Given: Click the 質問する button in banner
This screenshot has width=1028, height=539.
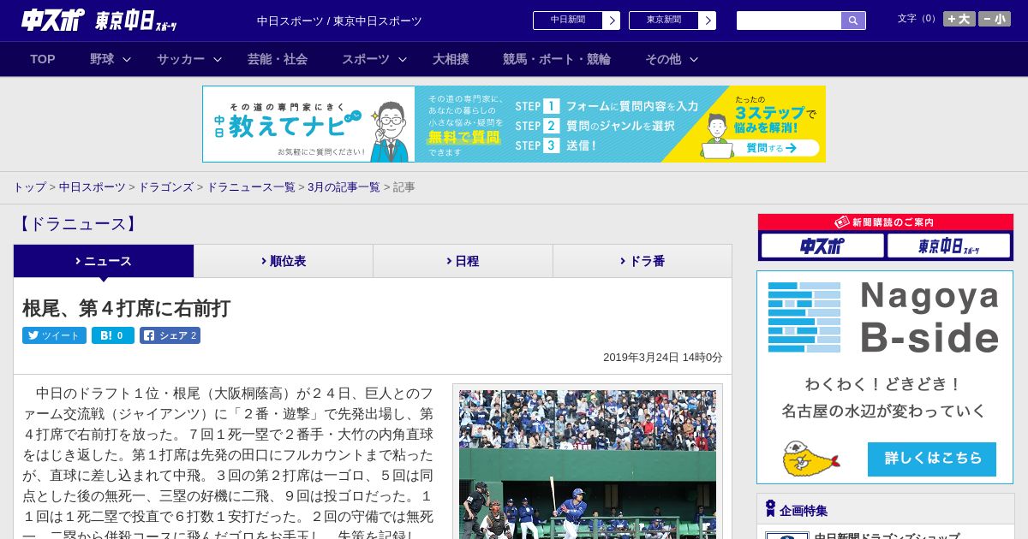Looking at the screenshot, I should [x=771, y=148].
